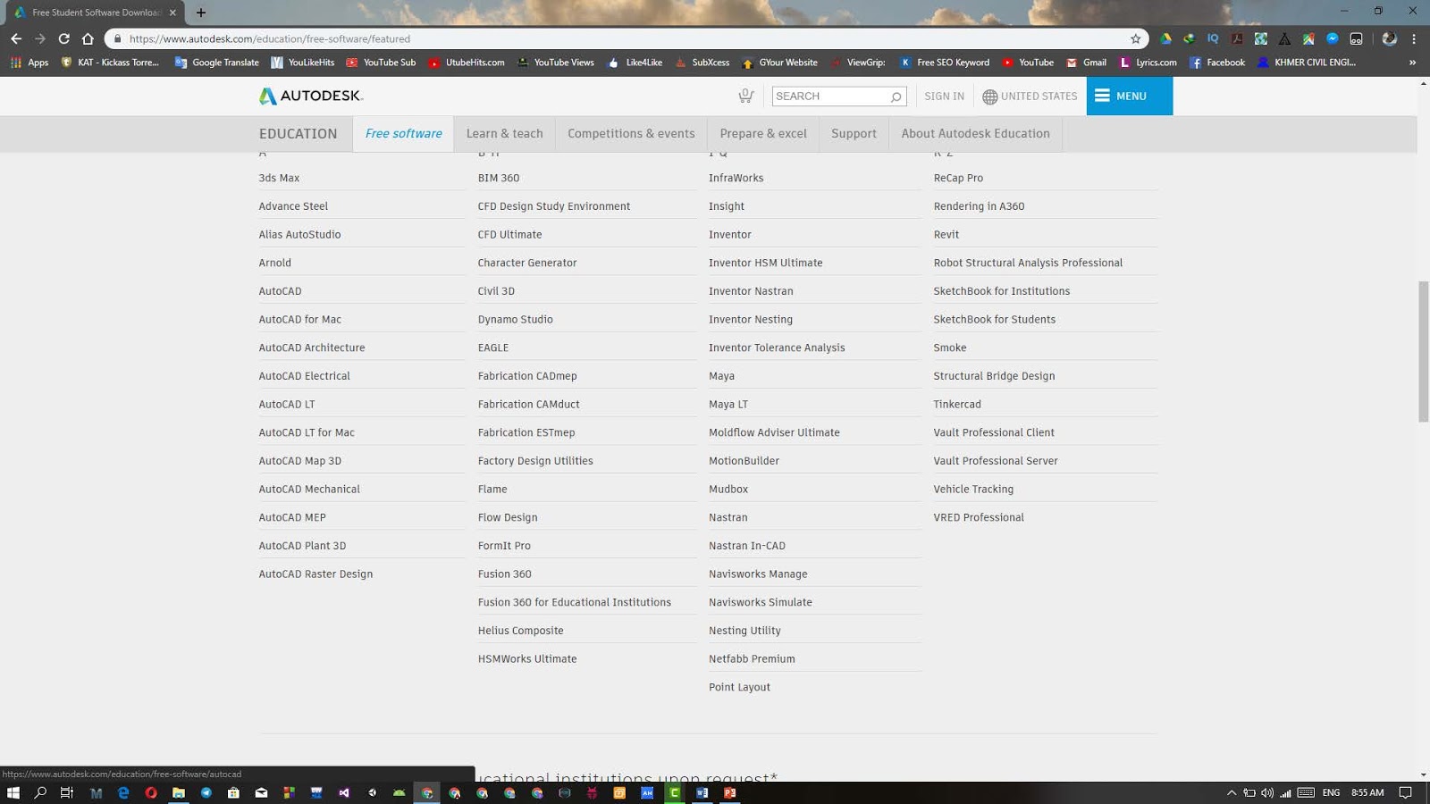The image size is (1430, 804).
Task: Open the Google Drive extension
Action: (1165, 38)
